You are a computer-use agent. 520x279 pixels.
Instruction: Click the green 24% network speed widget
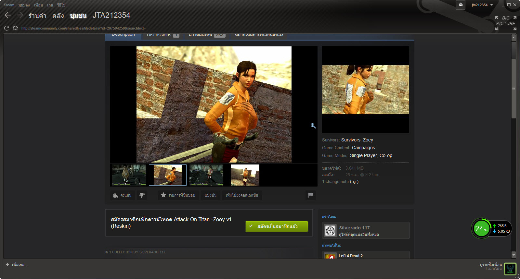click(x=491, y=228)
